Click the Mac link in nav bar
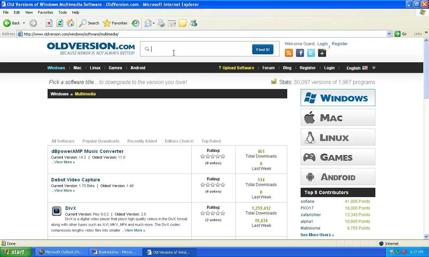This screenshot has width=429, height=257. coord(77,68)
